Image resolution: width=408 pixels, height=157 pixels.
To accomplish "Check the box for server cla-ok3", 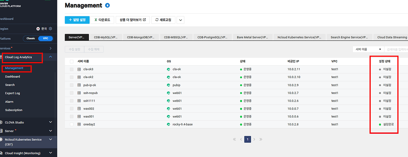I will [x=72, y=69].
